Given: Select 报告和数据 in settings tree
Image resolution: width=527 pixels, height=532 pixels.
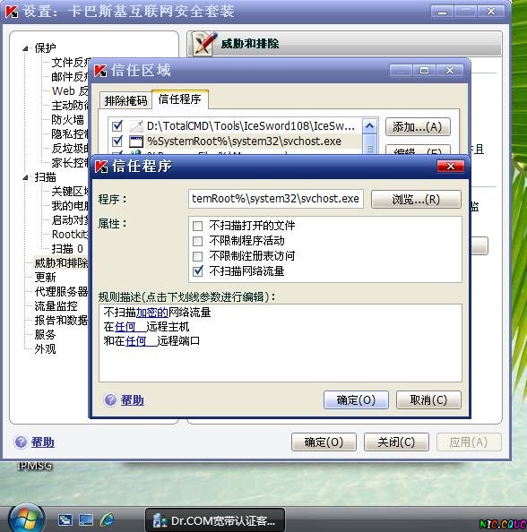Looking at the screenshot, I should [61, 320].
